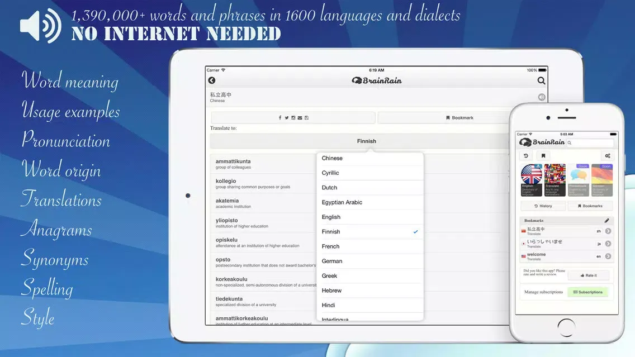The image size is (635, 357).
Task: Tap the bookmark icon button on the phone
Action: (x=543, y=156)
